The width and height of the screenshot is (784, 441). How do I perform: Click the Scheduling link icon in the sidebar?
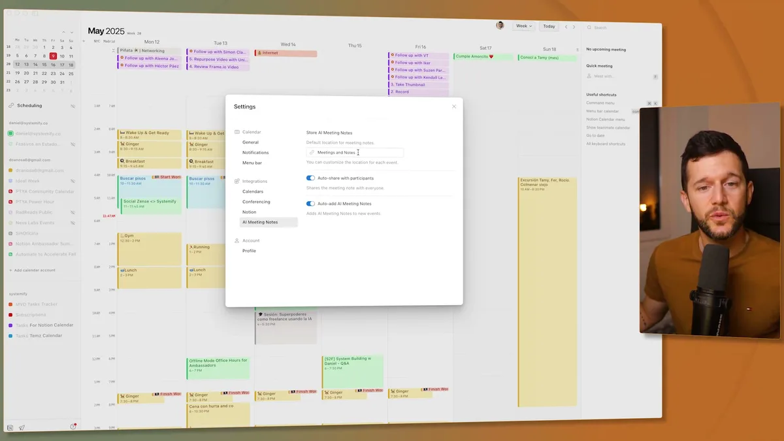tap(10, 105)
